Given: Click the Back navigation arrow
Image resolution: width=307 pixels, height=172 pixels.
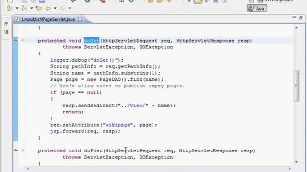Looking at the screenshot, I should click(x=48, y=8).
